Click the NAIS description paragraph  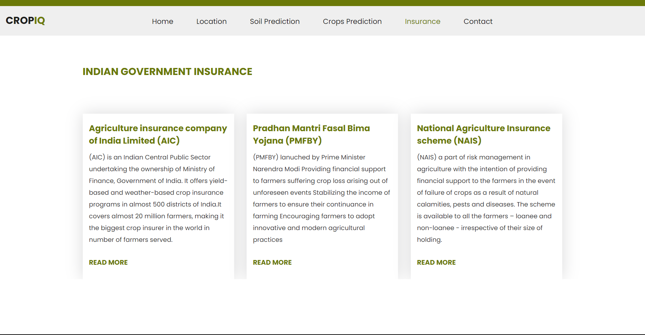tap(486, 198)
